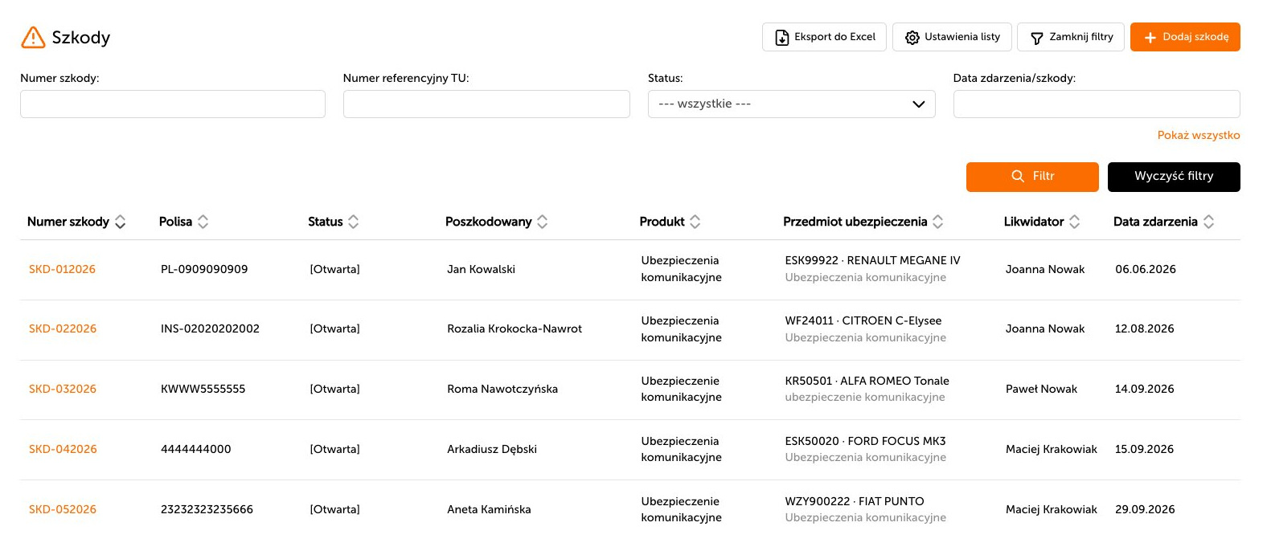The width and height of the screenshot is (1267, 551).
Task: Select policy number KWWW5555555
Action: pos(203,389)
